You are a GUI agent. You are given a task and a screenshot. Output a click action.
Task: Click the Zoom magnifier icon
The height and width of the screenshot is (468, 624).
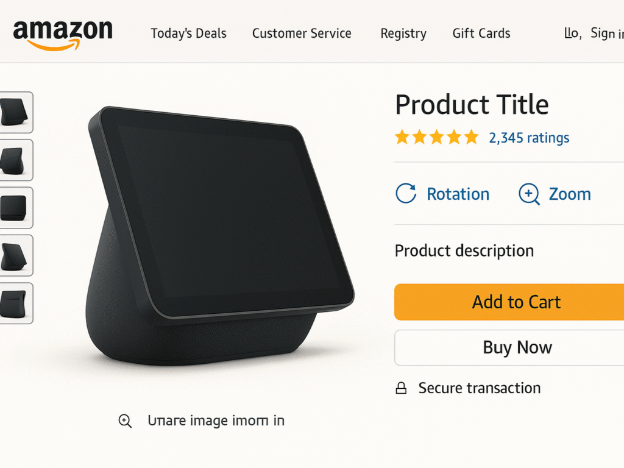coord(528,194)
